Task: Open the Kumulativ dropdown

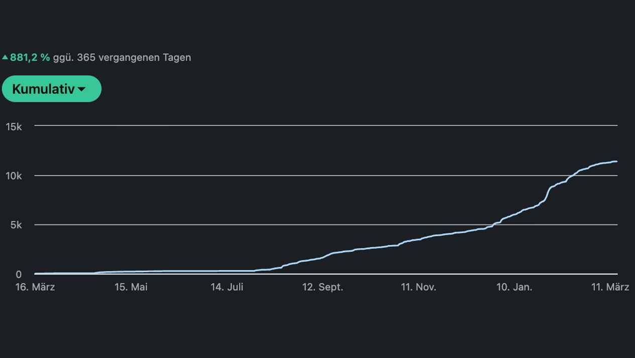Action: (51, 89)
